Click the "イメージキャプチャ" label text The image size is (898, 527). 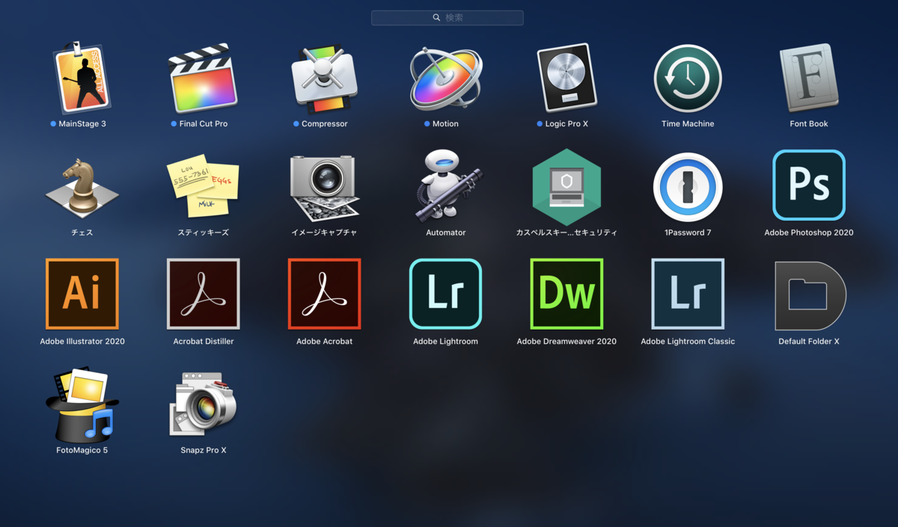325,232
